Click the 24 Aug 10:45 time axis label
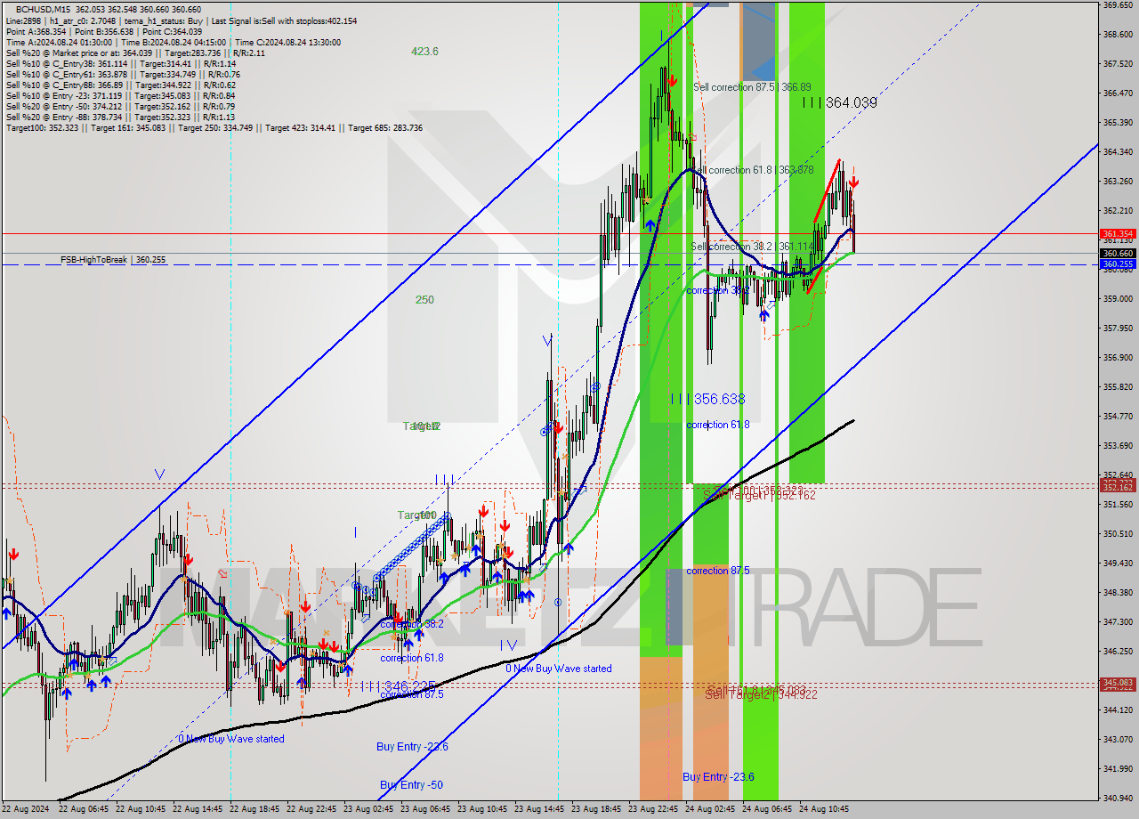The width and height of the screenshot is (1139, 819). [x=824, y=809]
